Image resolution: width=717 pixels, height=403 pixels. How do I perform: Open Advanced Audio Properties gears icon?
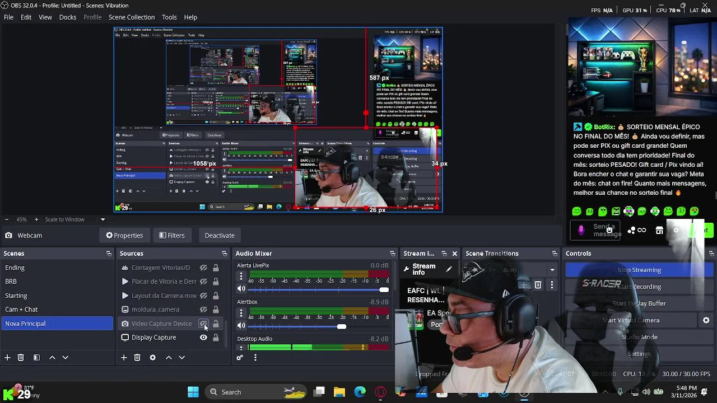coord(240,357)
